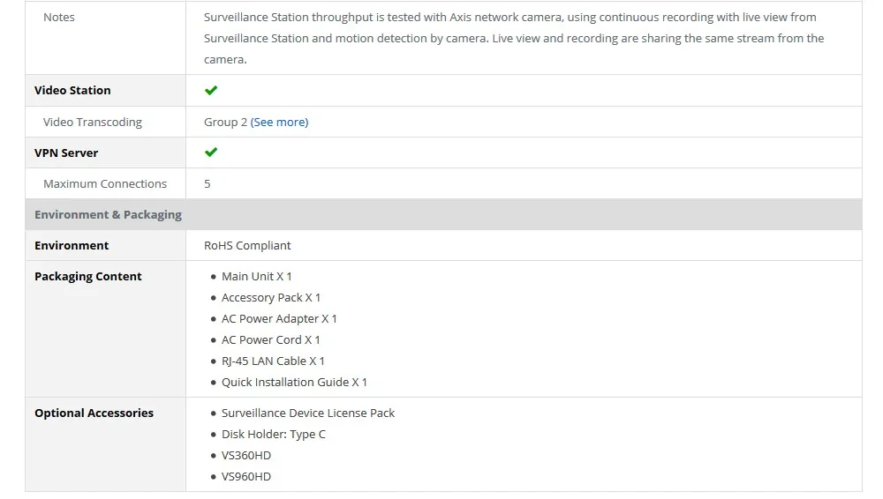Click the Quick Installation Guide X 1 item

pos(294,383)
